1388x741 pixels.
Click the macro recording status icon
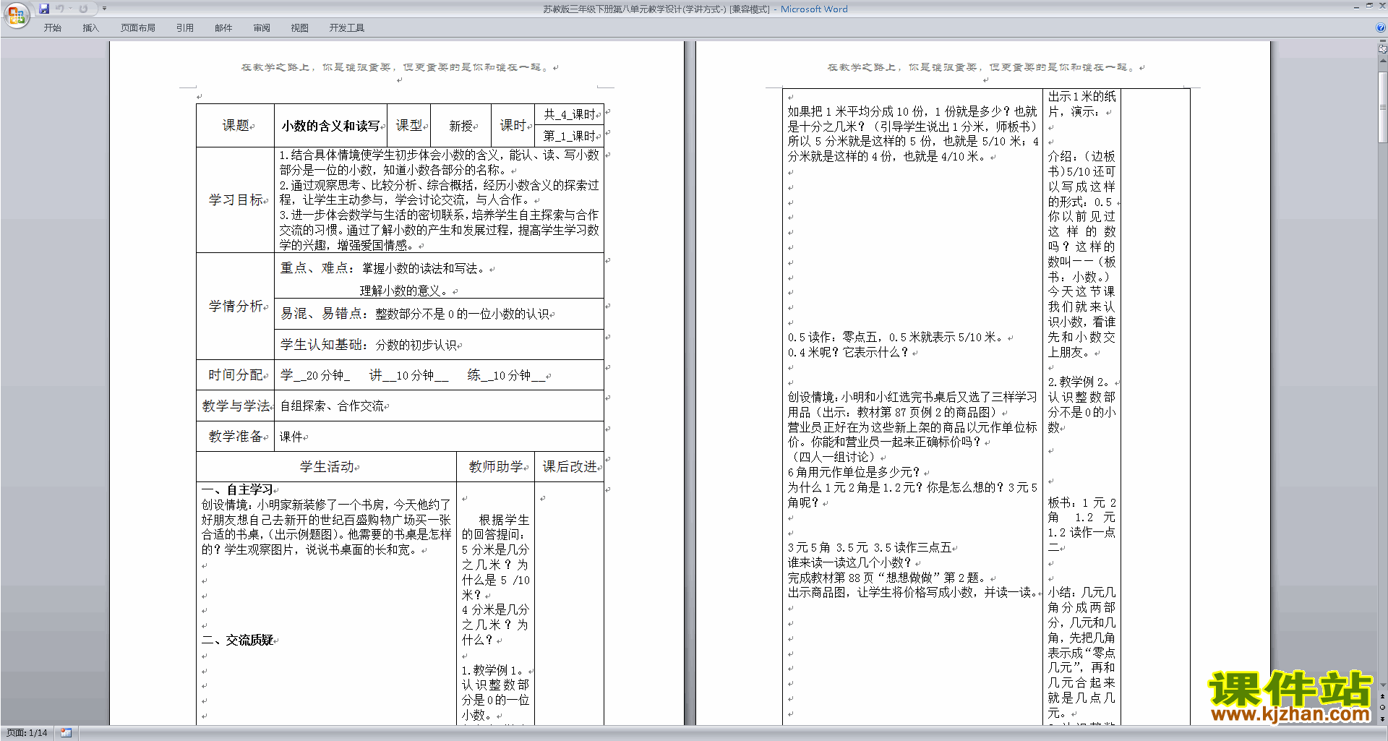point(66,733)
